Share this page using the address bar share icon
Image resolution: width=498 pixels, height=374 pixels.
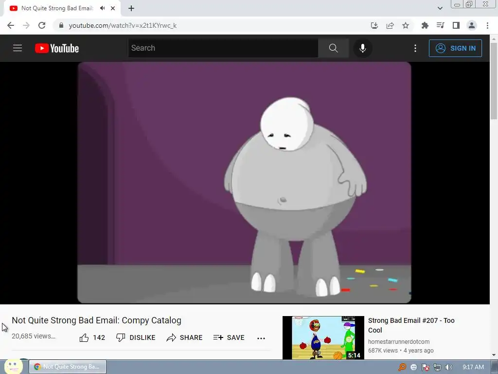click(x=390, y=25)
